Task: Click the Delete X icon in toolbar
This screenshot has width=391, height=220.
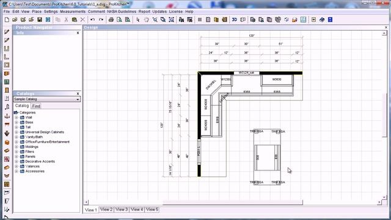Action: 83,20
